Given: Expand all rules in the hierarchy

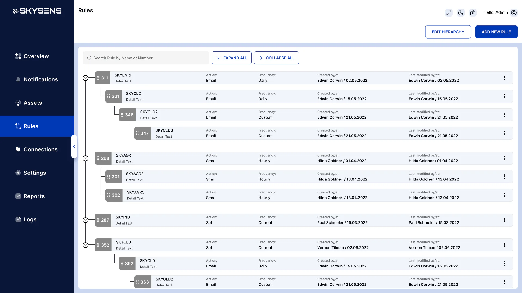Looking at the screenshot, I should tap(231, 58).
